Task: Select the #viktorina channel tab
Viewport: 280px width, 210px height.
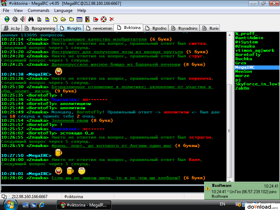Action: [128, 28]
